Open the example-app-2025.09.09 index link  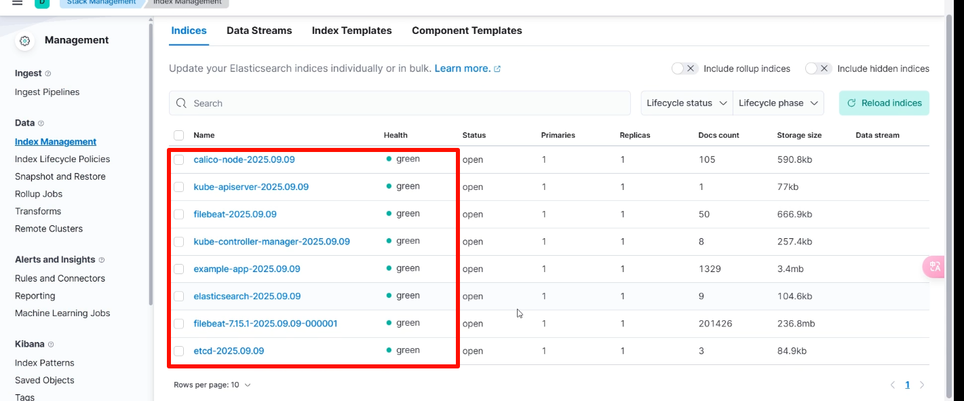(x=247, y=269)
